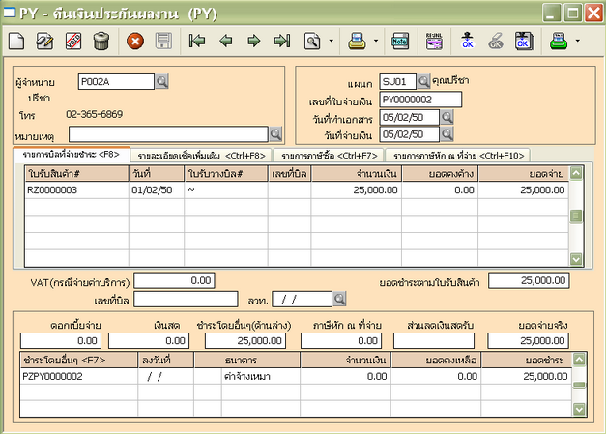This screenshot has height=434, width=606.
Task: Expand the search magnifier dropdown arrow
Action: pos(332,41)
